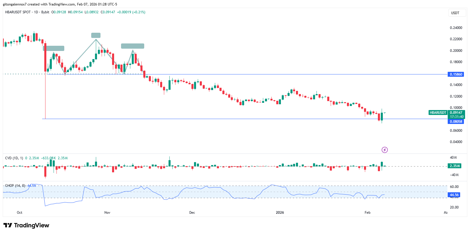The height and width of the screenshot is (234, 470).
Task: Click the 0.08058 horizontal line price label
Action: coord(456,122)
